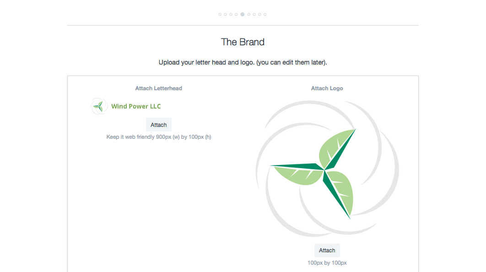Go to the last step dot
Screen dimensions: 486x272
265,15
